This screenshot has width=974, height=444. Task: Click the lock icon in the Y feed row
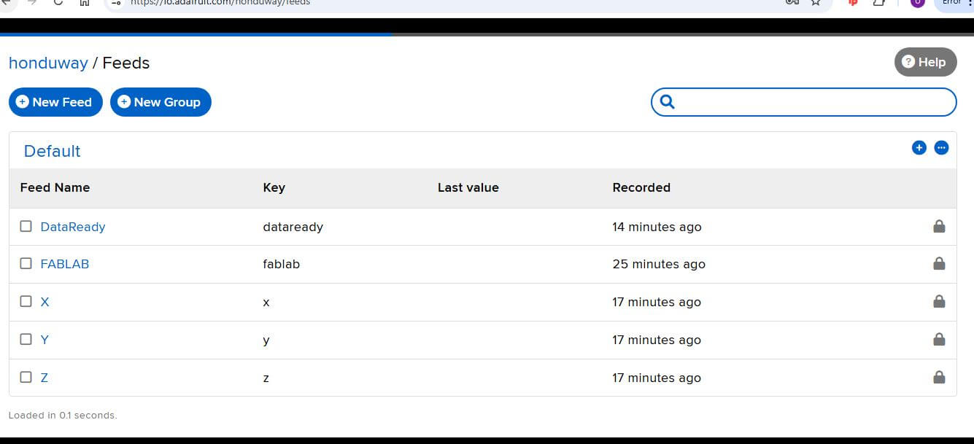click(939, 339)
